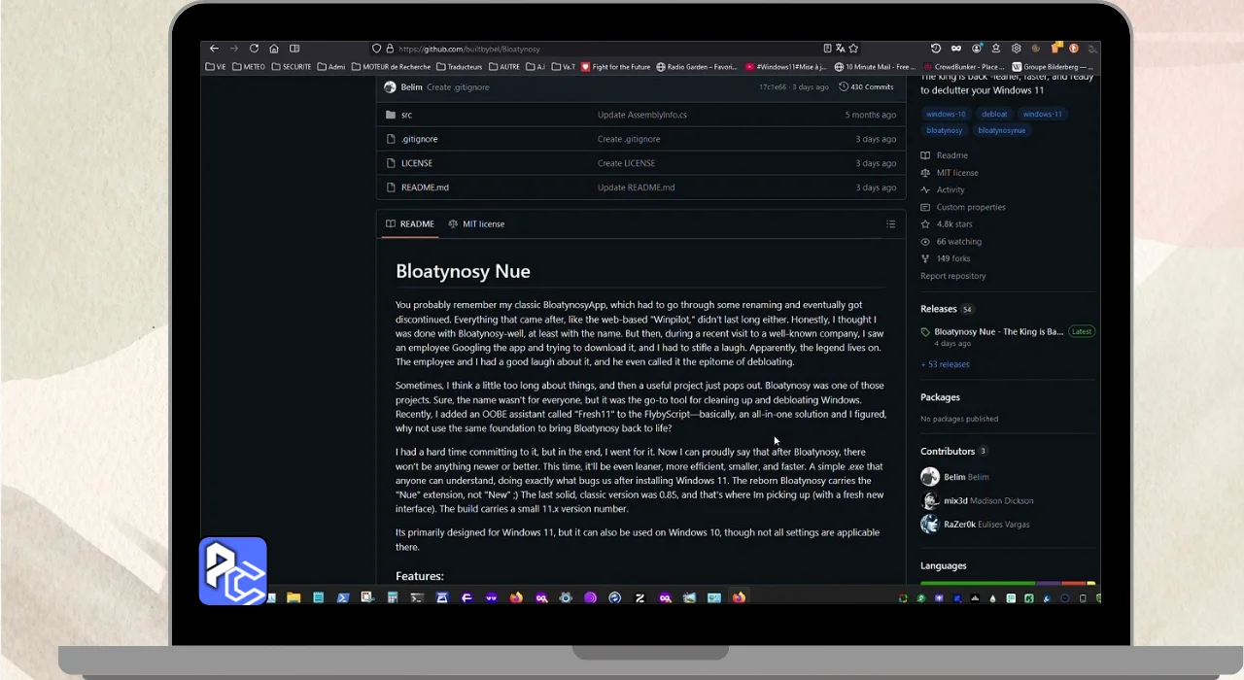Expand the METEO bookmarks folder
This screenshot has width=1244, height=680.
click(x=249, y=67)
